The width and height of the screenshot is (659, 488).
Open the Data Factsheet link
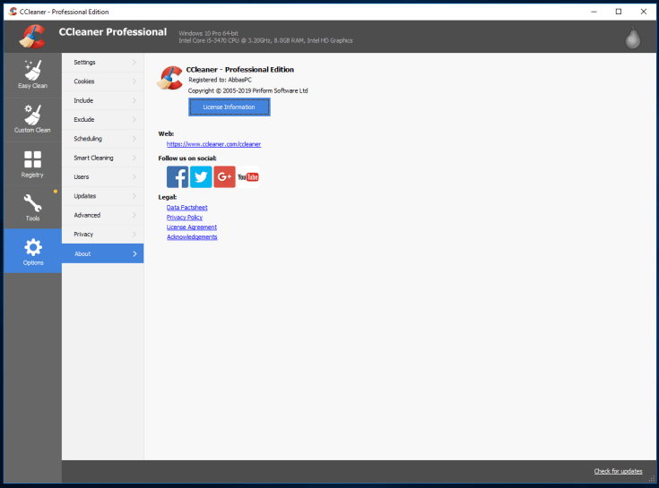[x=187, y=207]
